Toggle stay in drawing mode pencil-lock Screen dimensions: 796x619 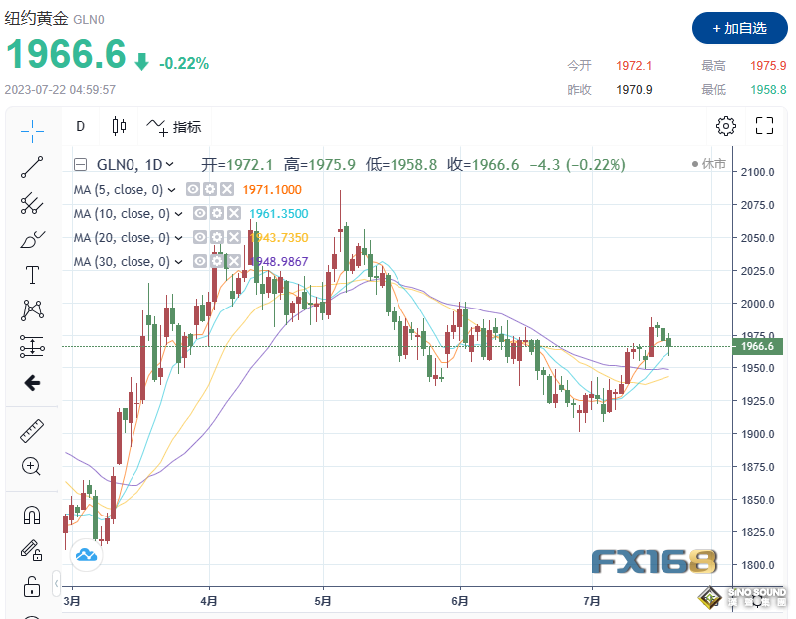[31, 550]
